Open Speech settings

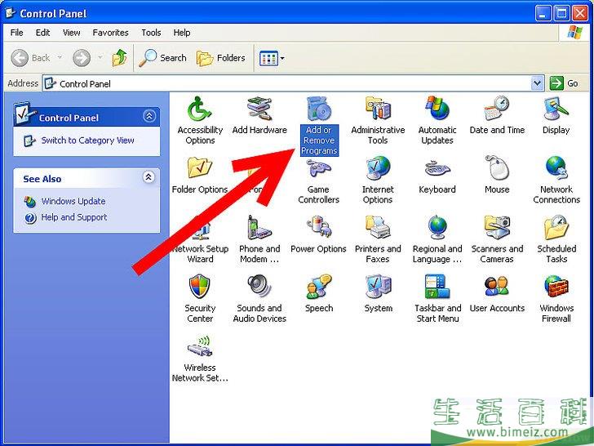(x=319, y=293)
